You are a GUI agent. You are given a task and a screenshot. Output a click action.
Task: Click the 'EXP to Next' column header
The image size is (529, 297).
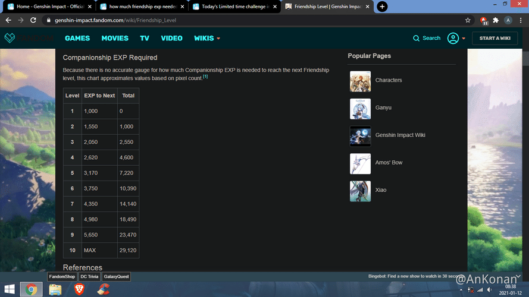[99, 96]
